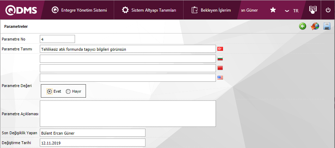335x148 pixels.
Task: Click the Turkish flag icon
Action: coord(220,49)
